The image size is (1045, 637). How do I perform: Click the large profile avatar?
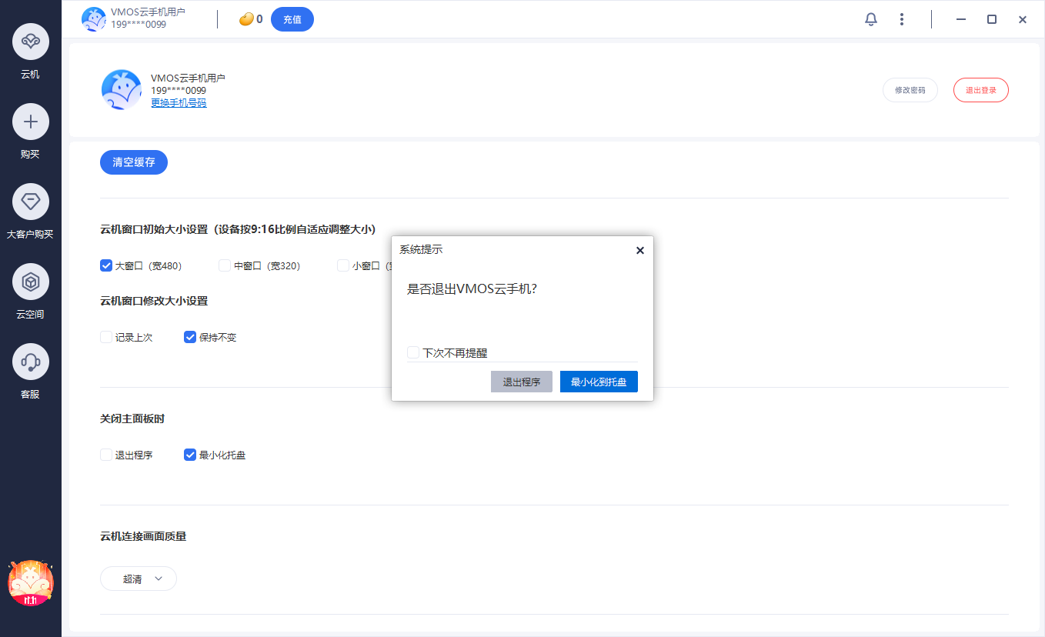[122, 90]
